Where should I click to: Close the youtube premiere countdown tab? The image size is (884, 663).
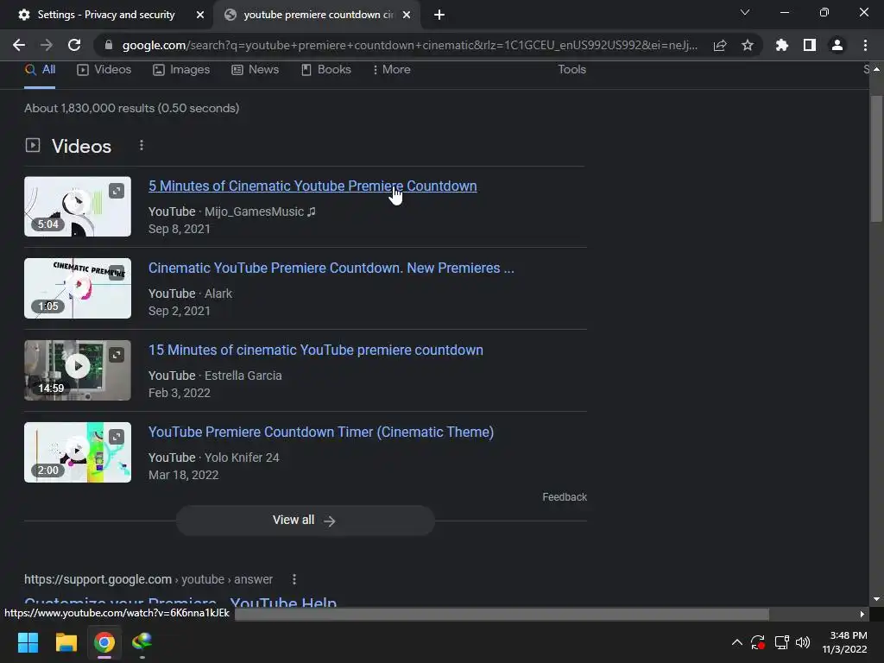[407, 15]
